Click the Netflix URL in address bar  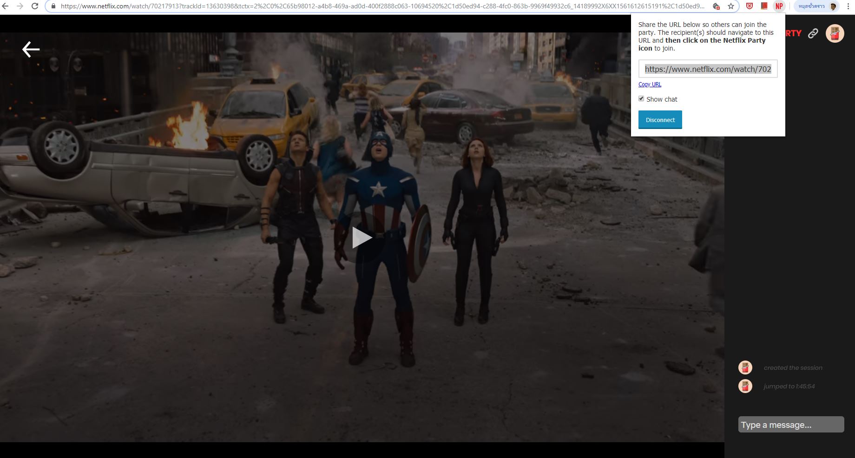point(382,6)
